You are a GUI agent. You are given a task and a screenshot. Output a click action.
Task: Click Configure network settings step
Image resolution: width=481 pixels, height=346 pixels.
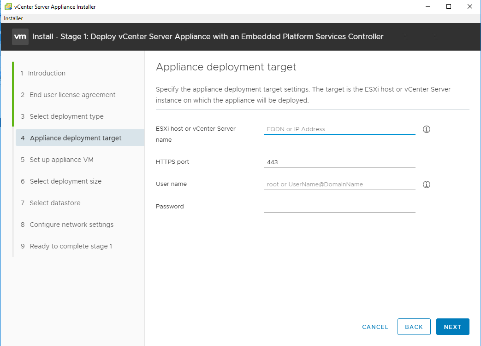pos(71,225)
